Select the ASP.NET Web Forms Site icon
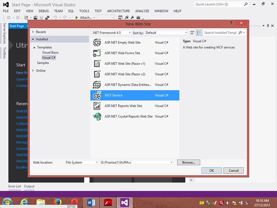The image size is (277, 208). (x=97, y=53)
